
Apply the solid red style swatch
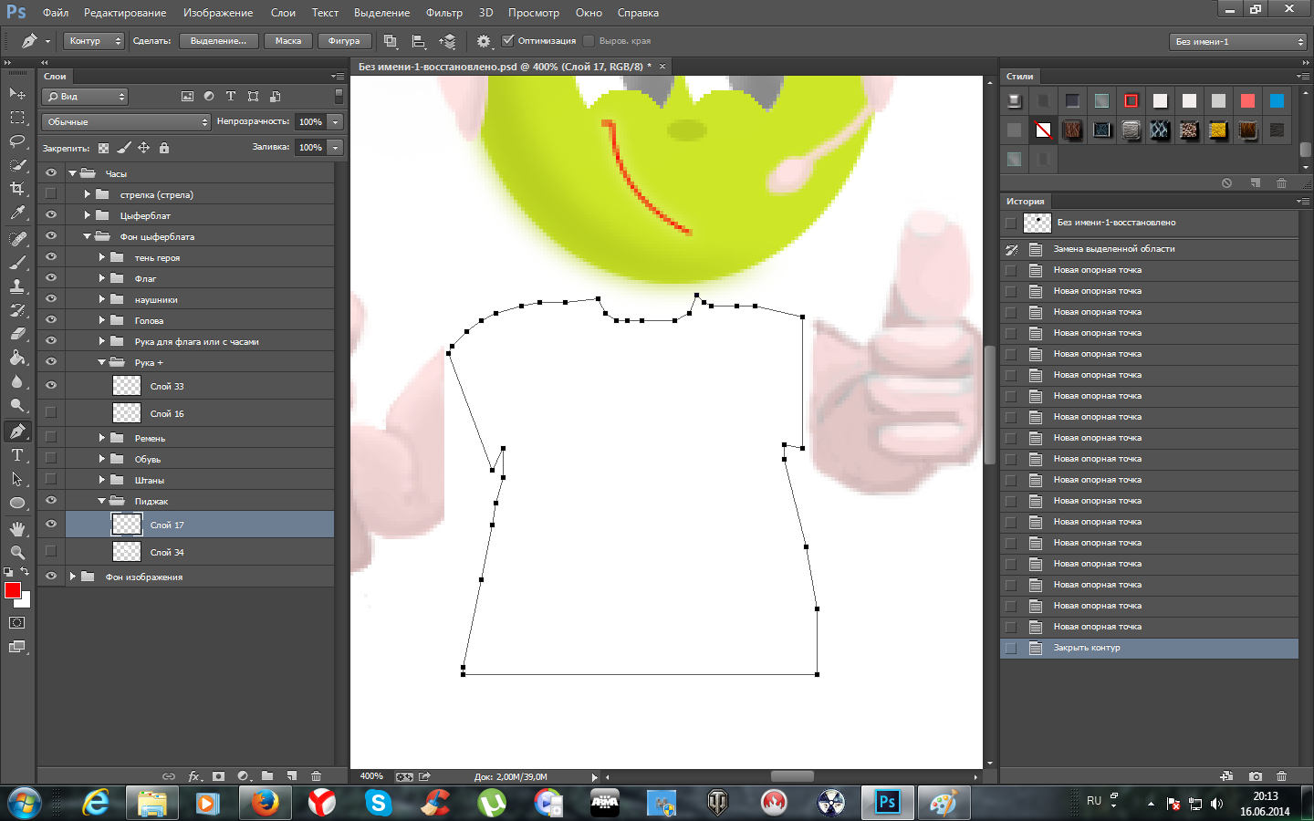(x=1247, y=100)
